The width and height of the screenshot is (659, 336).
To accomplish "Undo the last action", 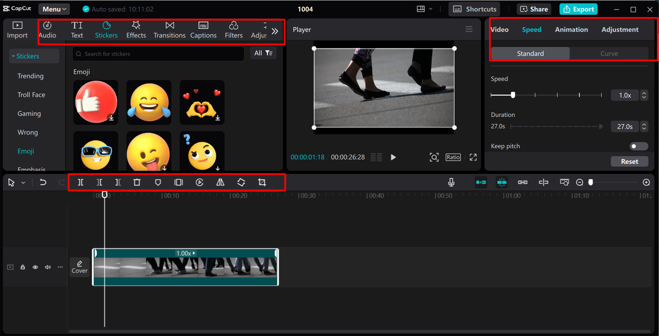I will (43, 182).
